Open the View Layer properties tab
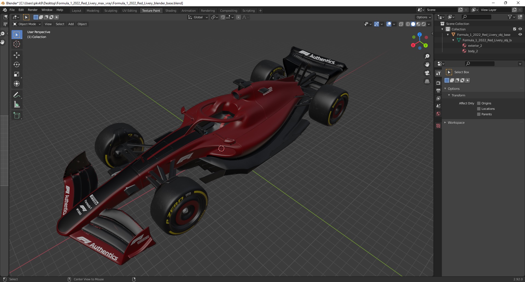Viewport: 525px width, 282px height. [438, 98]
